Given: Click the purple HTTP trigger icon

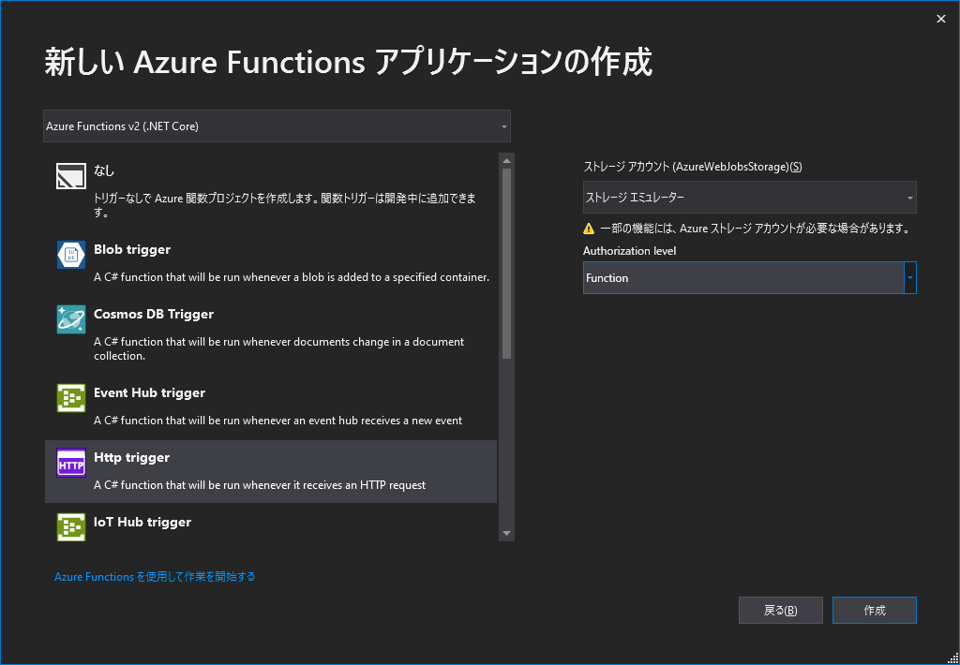Looking at the screenshot, I should click(x=71, y=463).
